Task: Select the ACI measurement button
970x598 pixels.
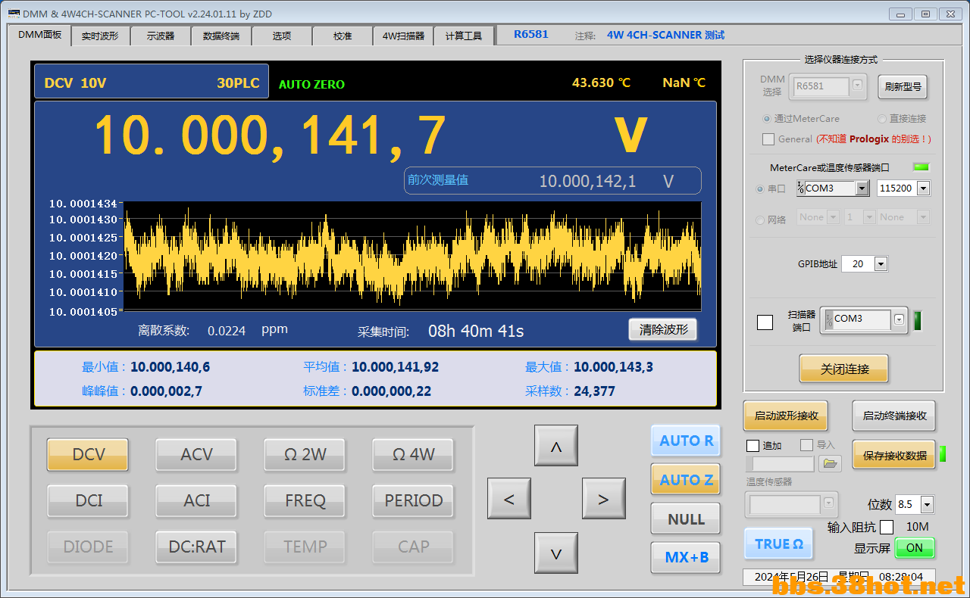Action: 196,500
